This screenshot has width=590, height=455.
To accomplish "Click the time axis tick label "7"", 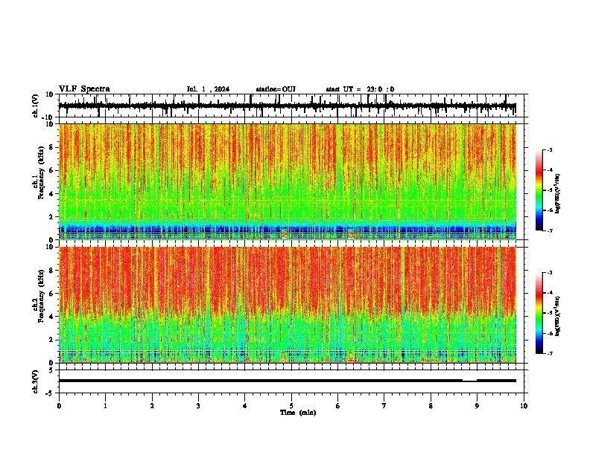I will pyautogui.click(x=384, y=406).
